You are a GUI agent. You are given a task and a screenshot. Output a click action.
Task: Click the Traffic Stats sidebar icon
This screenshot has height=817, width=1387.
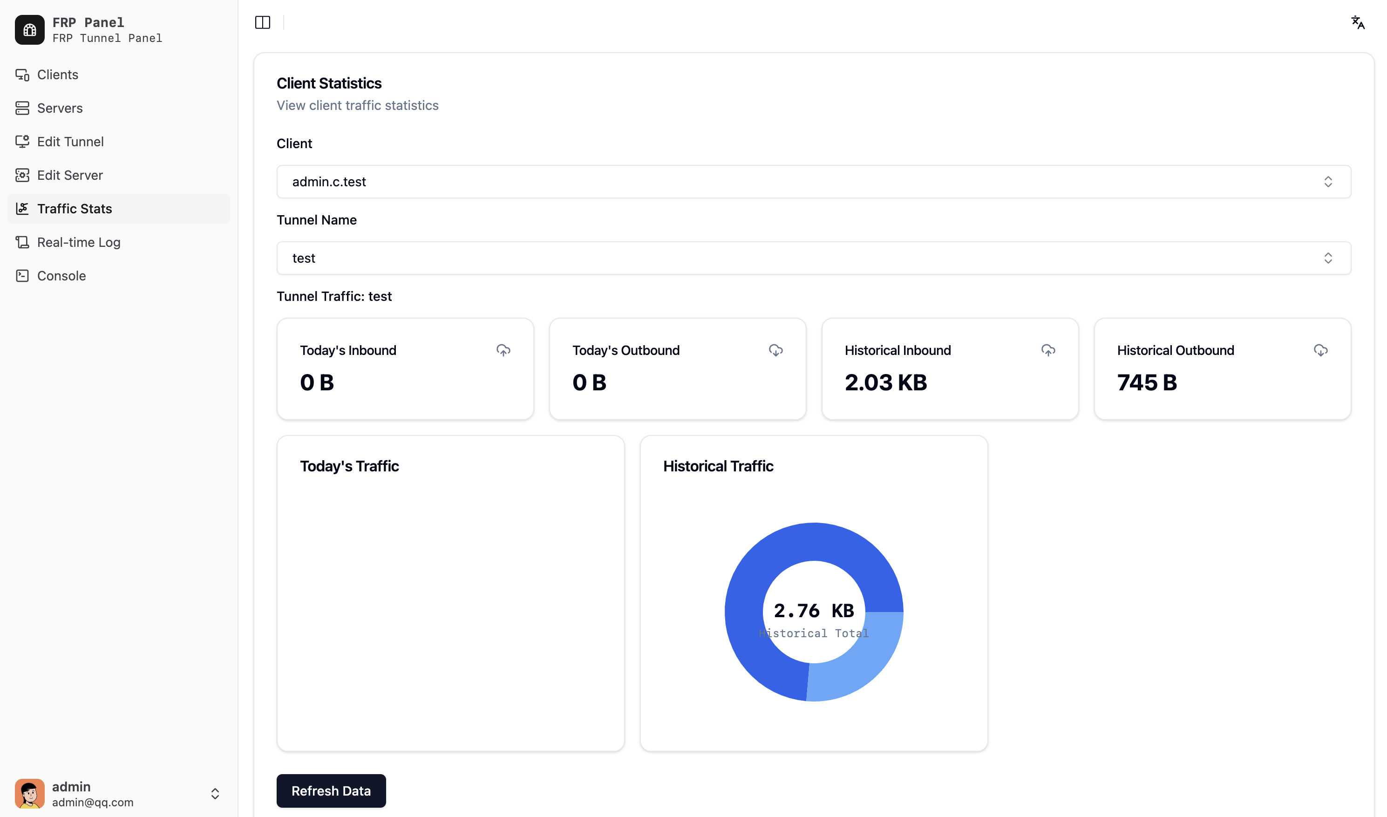click(x=21, y=208)
